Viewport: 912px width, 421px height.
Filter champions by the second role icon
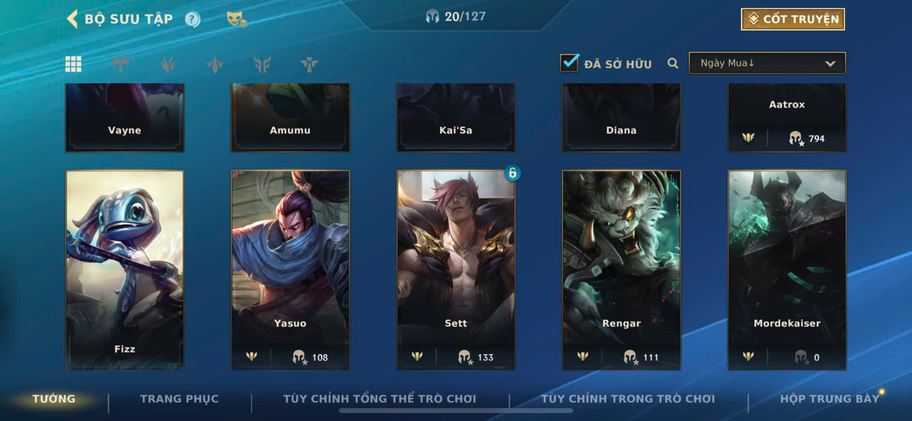click(x=168, y=64)
